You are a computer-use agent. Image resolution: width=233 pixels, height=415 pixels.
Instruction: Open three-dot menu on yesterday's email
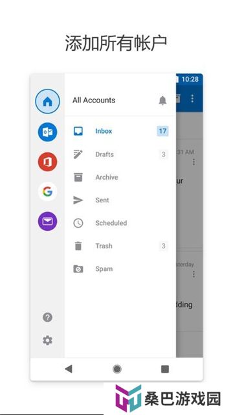pos(194,274)
